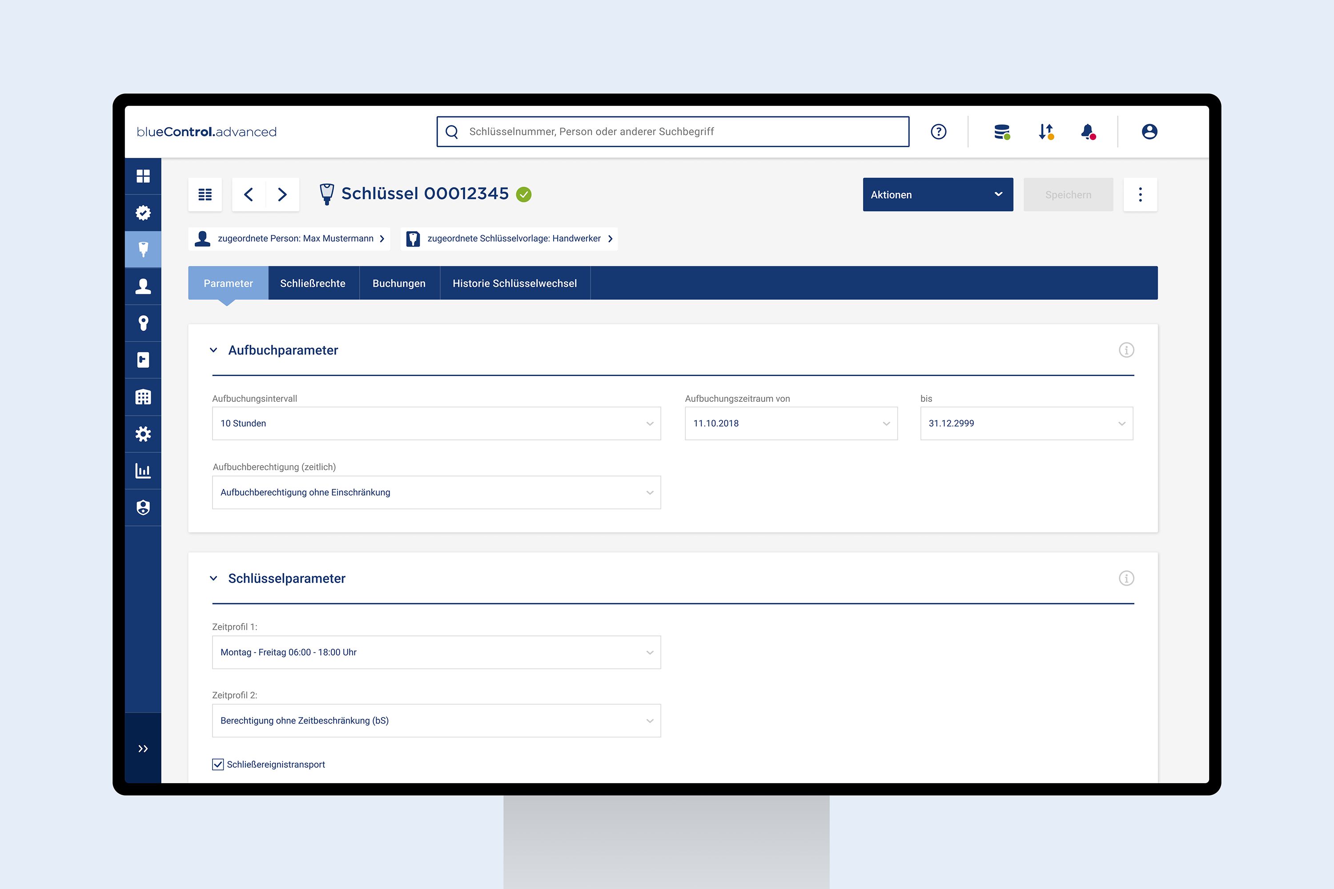
Task: Toggle the Schließereignistransport checkbox
Action: pyautogui.click(x=218, y=764)
